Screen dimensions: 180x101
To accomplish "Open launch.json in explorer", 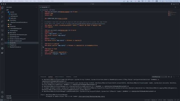I will pyautogui.click(x=14, y=14).
